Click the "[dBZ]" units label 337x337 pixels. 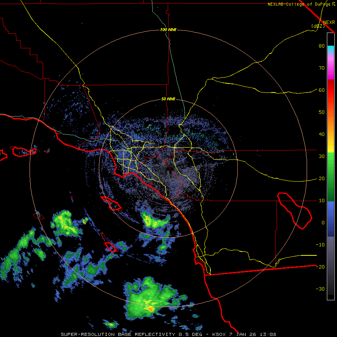click(x=318, y=26)
